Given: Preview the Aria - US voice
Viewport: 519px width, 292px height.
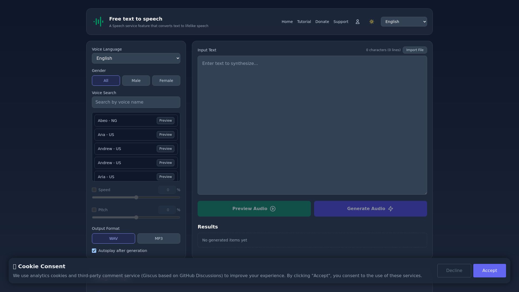Looking at the screenshot, I should tap(165, 177).
